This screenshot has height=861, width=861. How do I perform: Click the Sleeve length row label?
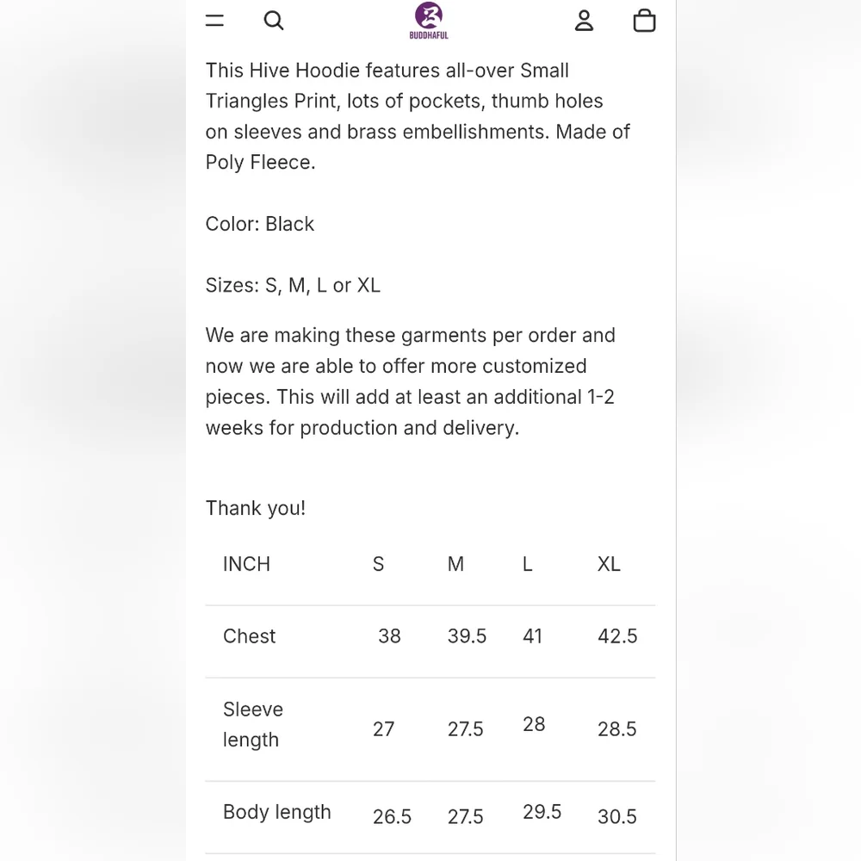[x=253, y=724]
